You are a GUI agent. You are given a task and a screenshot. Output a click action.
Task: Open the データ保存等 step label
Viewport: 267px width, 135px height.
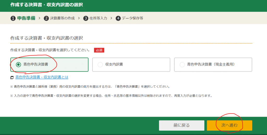pos(133,18)
